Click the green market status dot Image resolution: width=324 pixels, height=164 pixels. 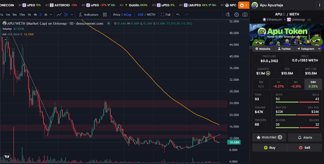(x=109, y=23)
